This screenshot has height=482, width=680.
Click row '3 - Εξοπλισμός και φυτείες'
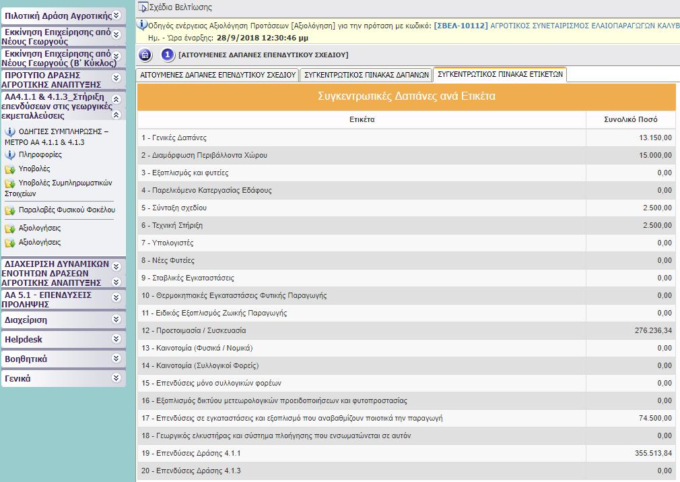click(x=407, y=173)
